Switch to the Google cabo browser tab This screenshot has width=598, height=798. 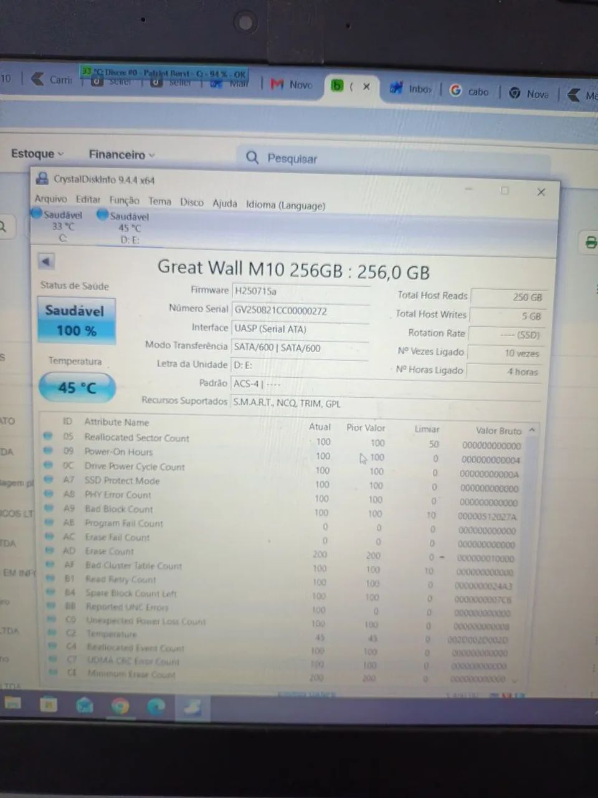(470, 91)
